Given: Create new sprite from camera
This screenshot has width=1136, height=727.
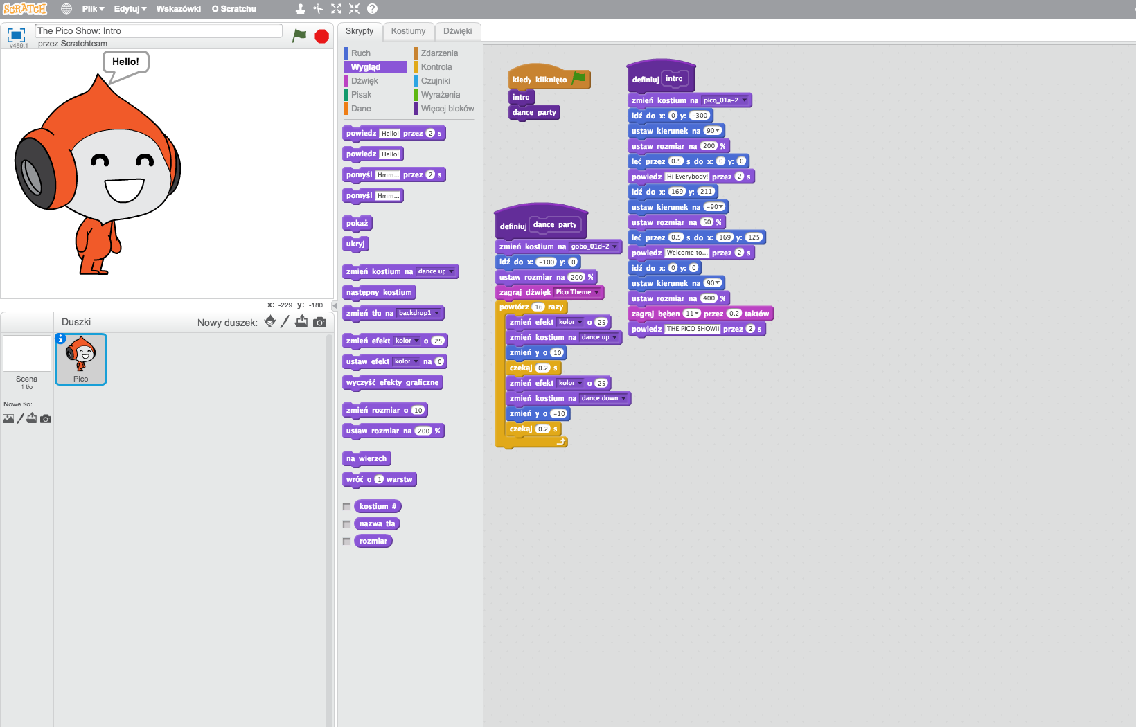Looking at the screenshot, I should coord(319,322).
